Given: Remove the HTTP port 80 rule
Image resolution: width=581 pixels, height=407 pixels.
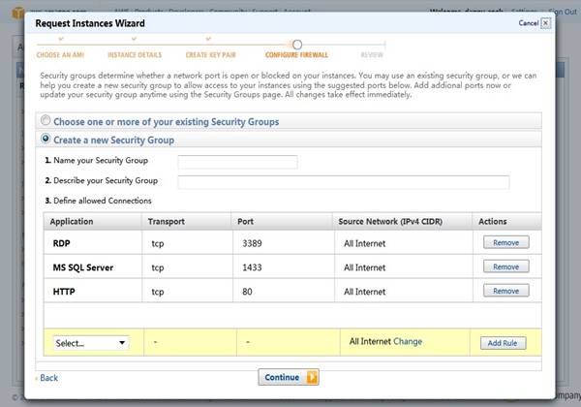Looking at the screenshot, I should [x=505, y=291].
